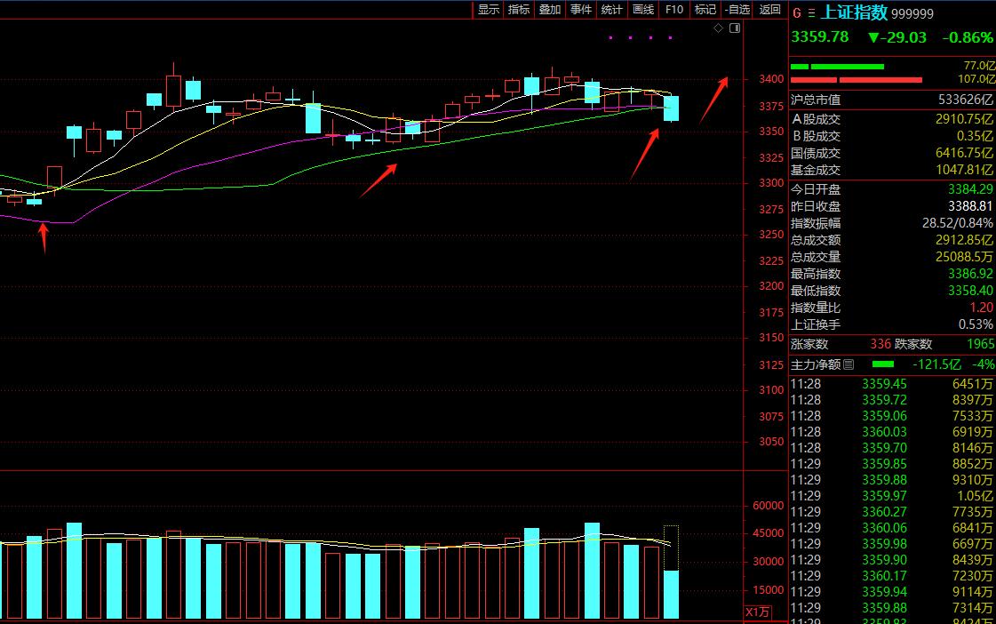The width and height of the screenshot is (996, 624).
Task: Open the 事件 menu
Action: (580, 10)
